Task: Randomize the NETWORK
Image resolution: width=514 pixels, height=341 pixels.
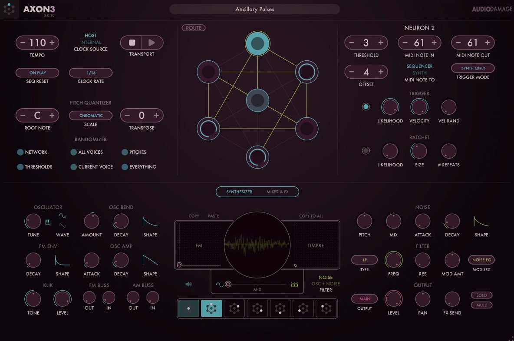Action: (x=20, y=152)
